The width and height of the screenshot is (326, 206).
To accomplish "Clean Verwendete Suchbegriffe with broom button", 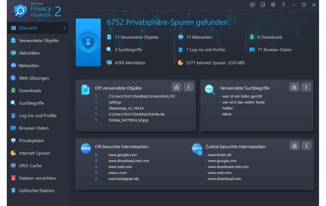I will click(x=294, y=87).
